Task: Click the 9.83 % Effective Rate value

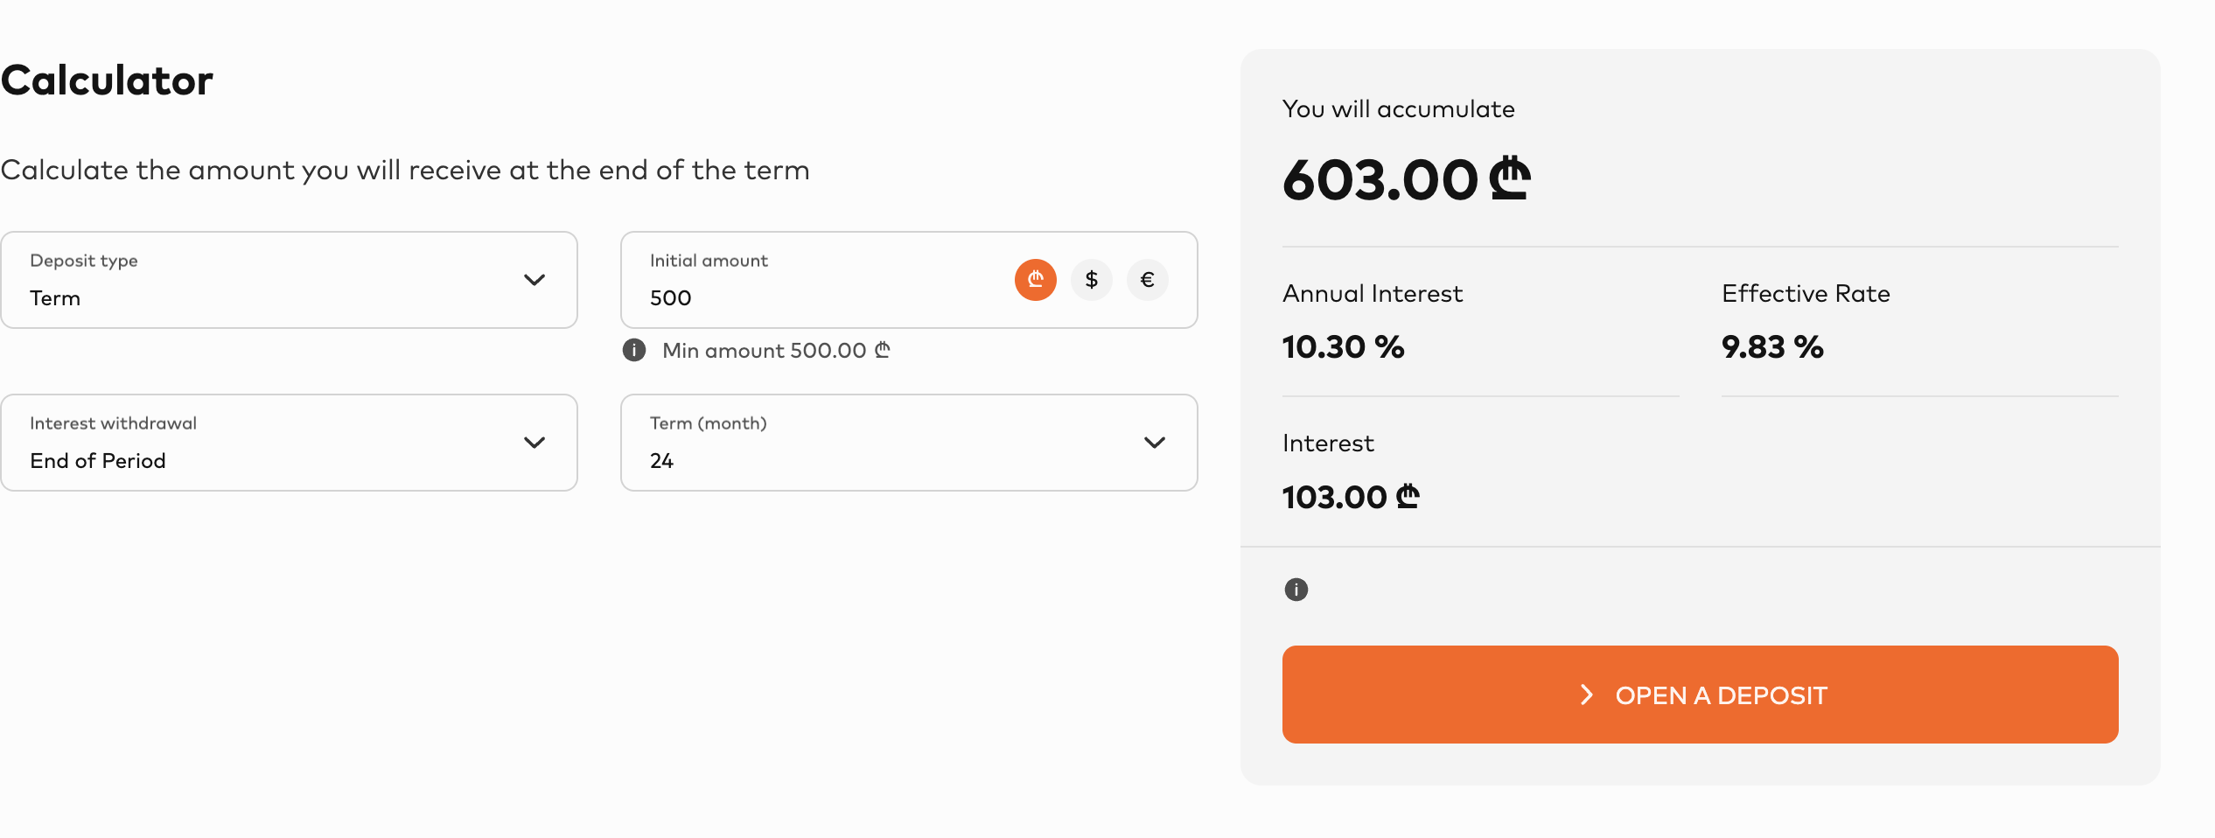Action: [1771, 347]
